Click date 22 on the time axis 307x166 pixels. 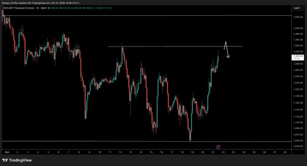[223, 152]
